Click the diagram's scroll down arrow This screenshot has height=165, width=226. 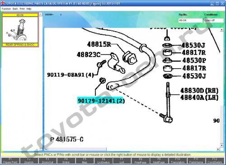click(x=221, y=146)
